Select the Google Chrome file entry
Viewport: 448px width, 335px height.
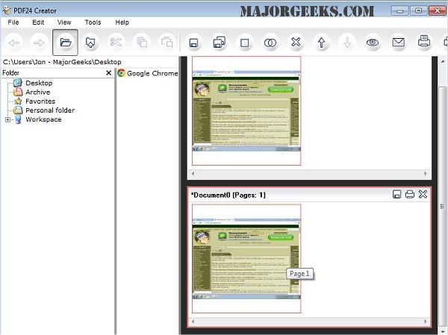pos(152,73)
